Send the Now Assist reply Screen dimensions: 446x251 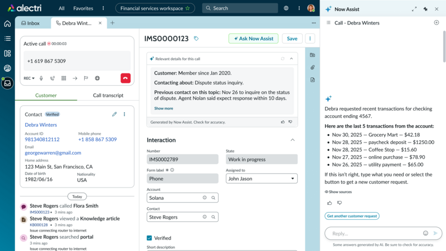[x=435, y=233]
